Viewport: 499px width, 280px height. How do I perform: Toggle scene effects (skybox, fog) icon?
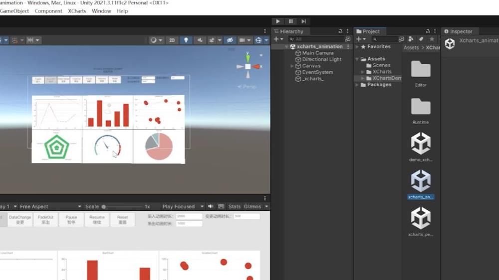point(212,40)
